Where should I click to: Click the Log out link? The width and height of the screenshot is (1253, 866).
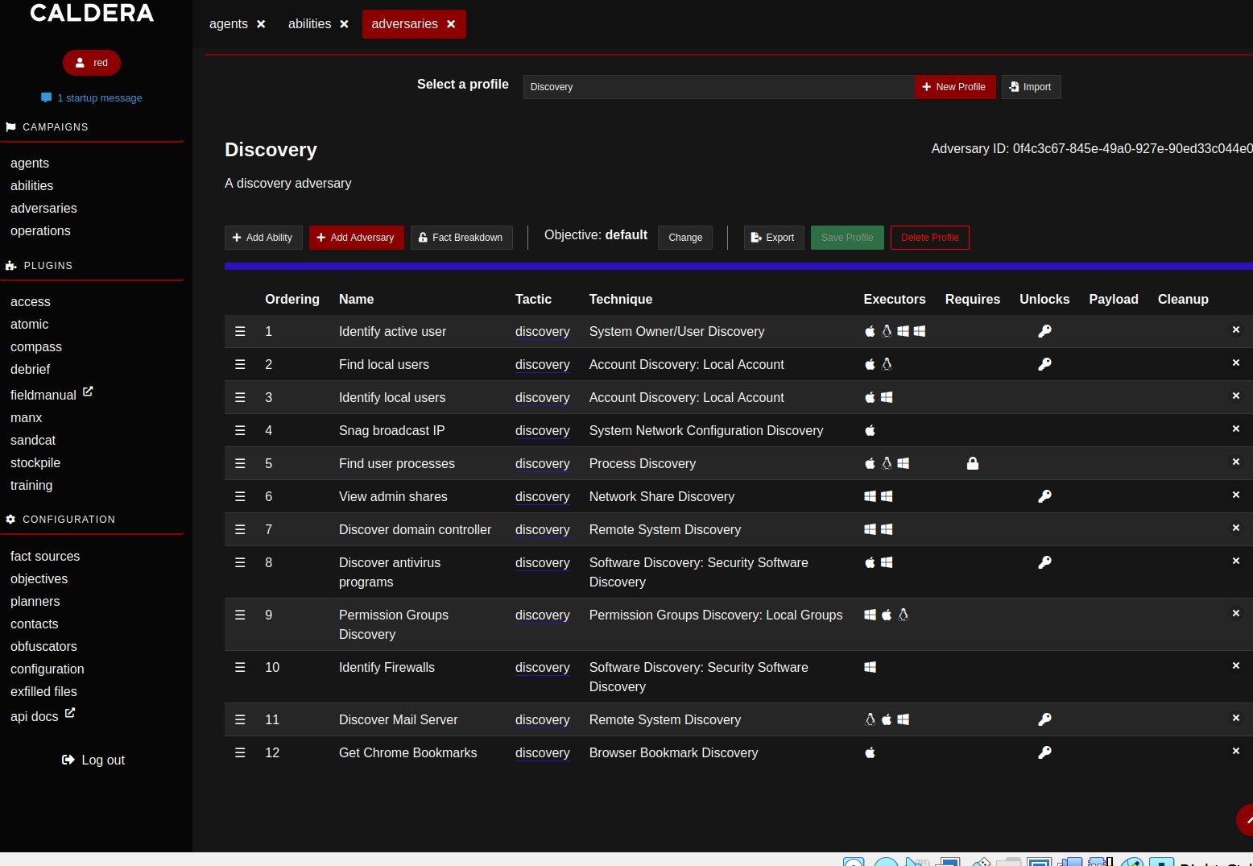93,760
